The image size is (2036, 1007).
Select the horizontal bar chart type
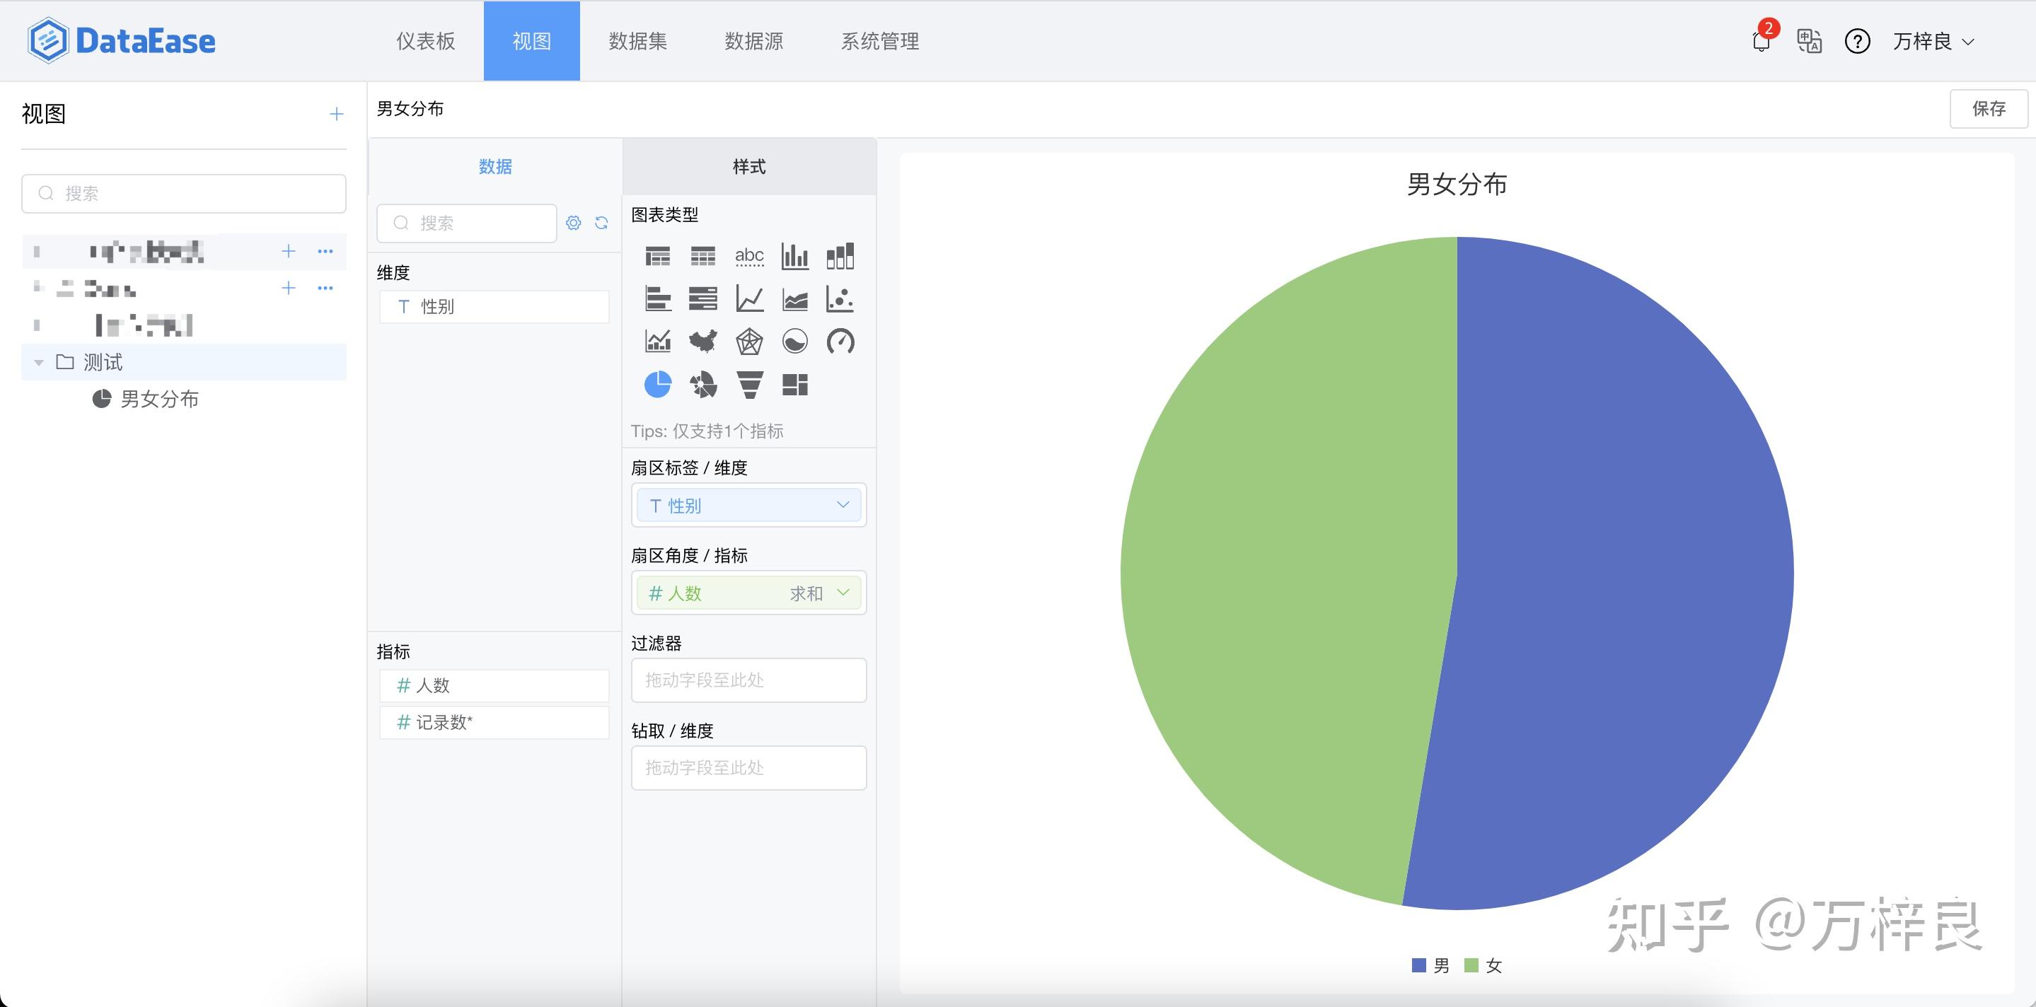coord(658,298)
